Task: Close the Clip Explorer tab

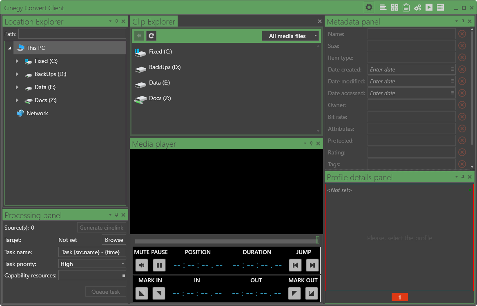Action: coord(319,21)
